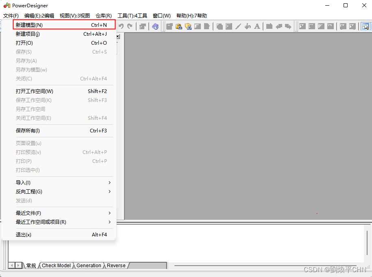Select the letter A text tool icon
This screenshot has width=372, height=277.
point(257,26)
